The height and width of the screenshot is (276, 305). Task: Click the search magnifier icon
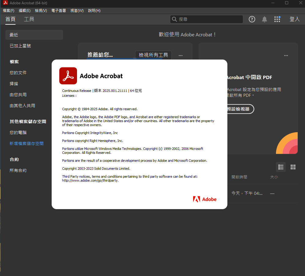pos(175,19)
